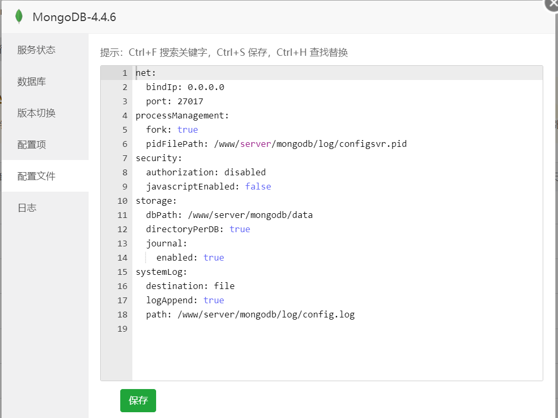
Task: Click the 'enabled: true' line
Action: click(190, 257)
